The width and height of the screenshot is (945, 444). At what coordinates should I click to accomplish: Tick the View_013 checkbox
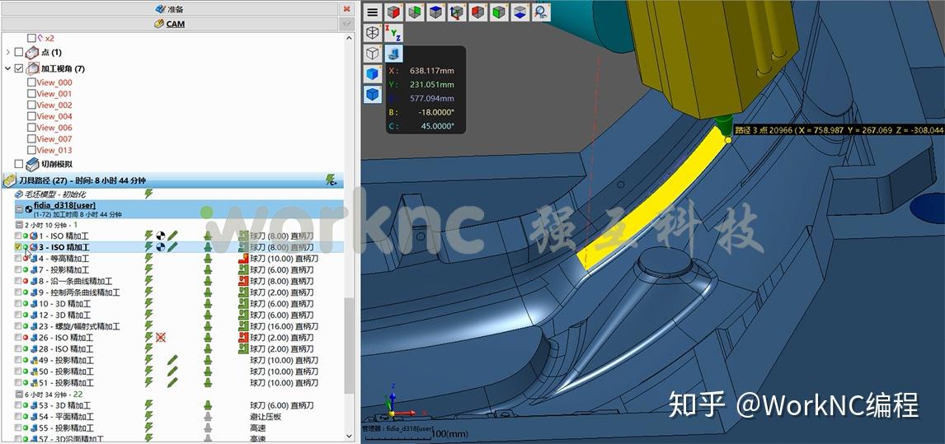point(31,150)
